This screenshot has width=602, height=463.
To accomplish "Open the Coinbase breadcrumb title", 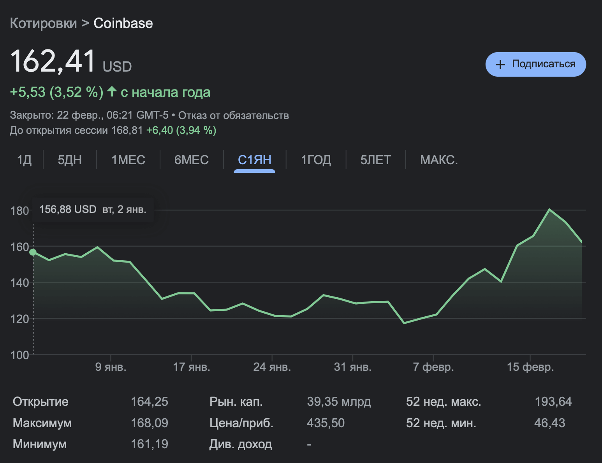I will [x=123, y=23].
